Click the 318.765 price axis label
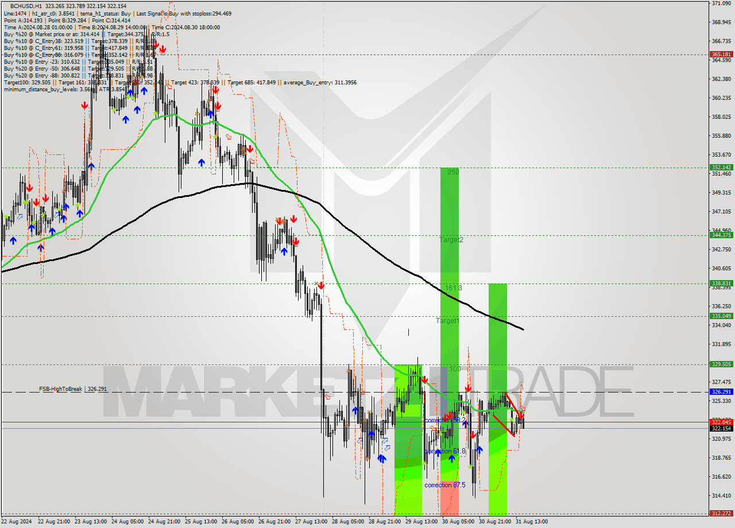The width and height of the screenshot is (735, 528). [721, 457]
